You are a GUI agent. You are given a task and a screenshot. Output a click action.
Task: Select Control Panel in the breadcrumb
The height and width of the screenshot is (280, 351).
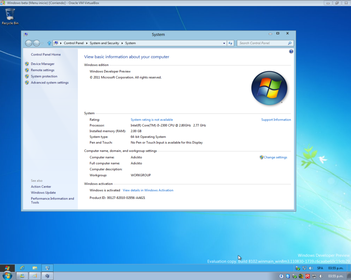(74, 43)
